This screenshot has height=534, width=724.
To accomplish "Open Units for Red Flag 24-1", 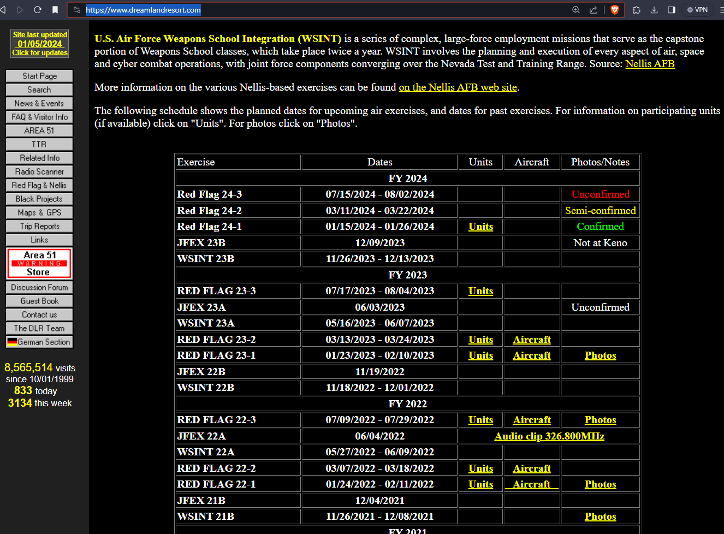I will pos(480,227).
